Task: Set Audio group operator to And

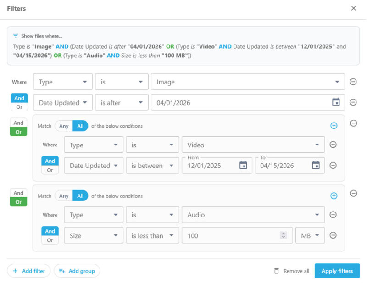Action: 18,193
